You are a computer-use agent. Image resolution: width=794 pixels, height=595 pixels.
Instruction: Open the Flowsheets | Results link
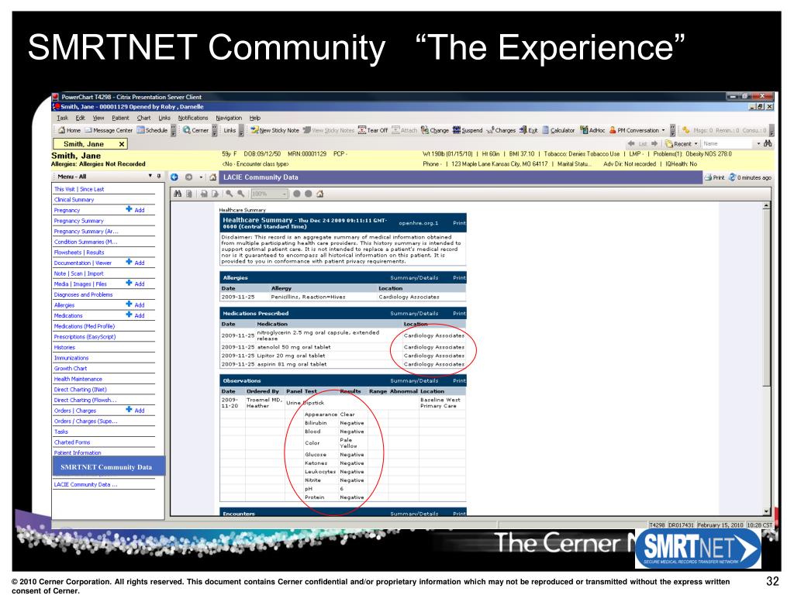coord(79,253)
